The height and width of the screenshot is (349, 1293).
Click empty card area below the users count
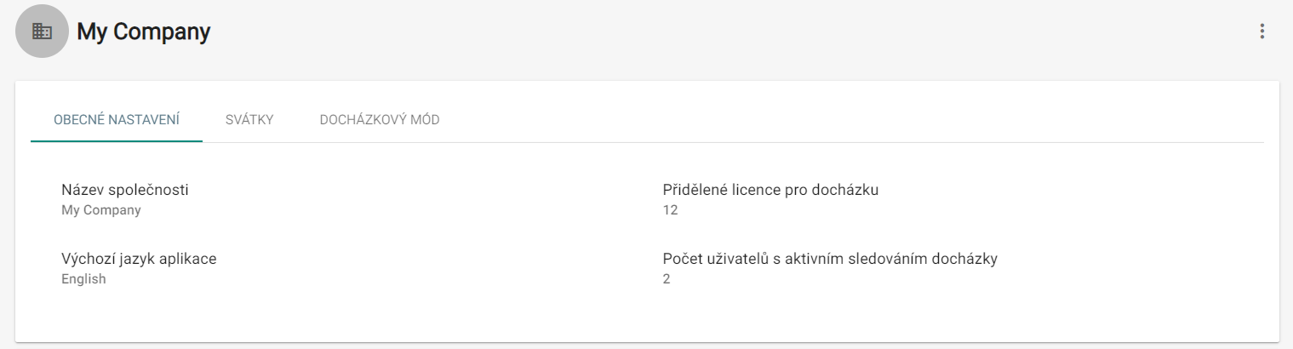point(851,315)
